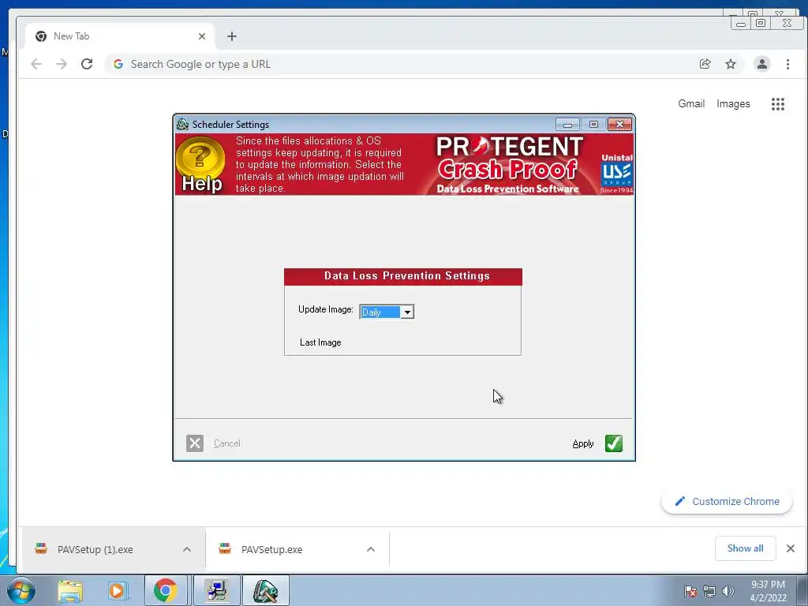Click the Chrome back arrow
This screenshot has width=808, height=606.
click(36, 64)
